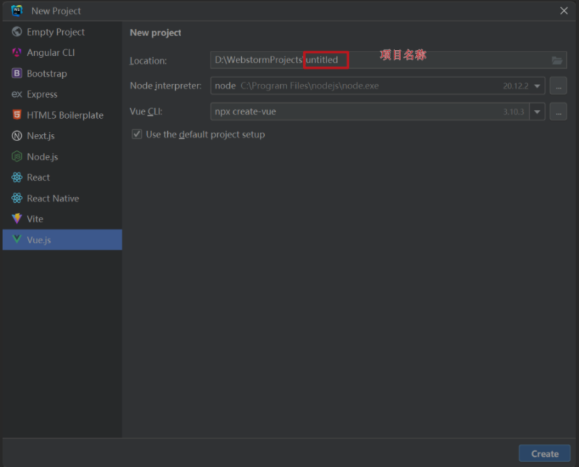Expand the Node interpreter dropdown arrow

[537, 86]
